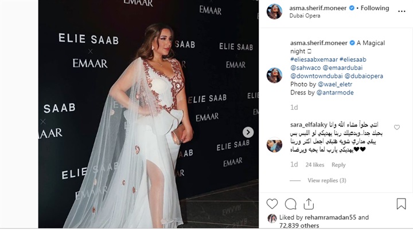Open 72,839 others likes list
413x230 pixels.
tap(299, 225)
